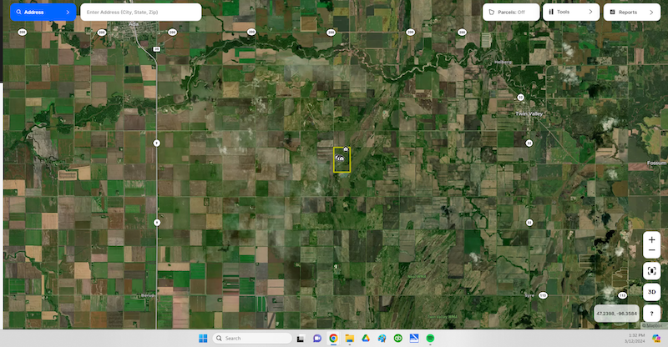Switch map to 3D view
The width and height of the screenshot is (668, 347).
pyautogui.click(x=652, y=292)
